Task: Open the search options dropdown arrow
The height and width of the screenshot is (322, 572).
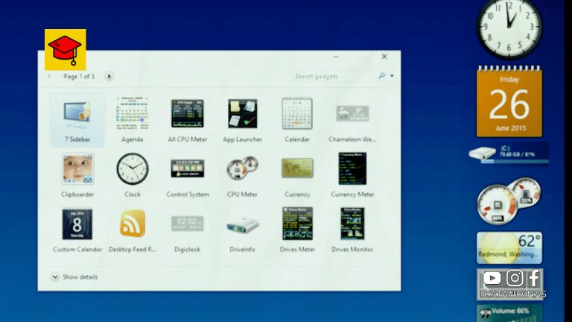Action: point(392,76)
